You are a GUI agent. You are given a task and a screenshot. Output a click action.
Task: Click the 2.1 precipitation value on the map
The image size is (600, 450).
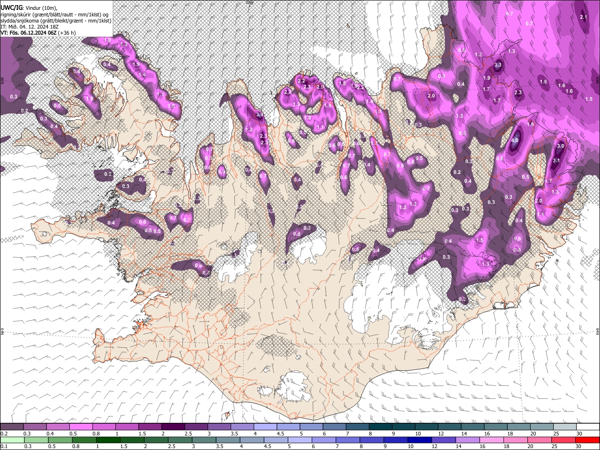click(x=584, y=17)
